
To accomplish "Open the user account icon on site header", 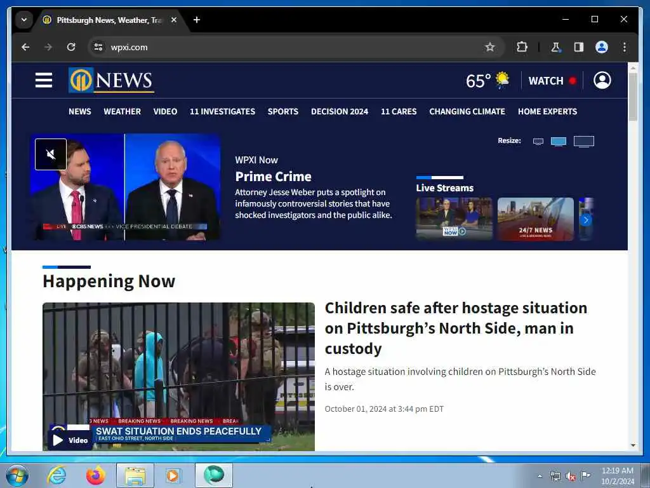I will (x=602, y=80).
